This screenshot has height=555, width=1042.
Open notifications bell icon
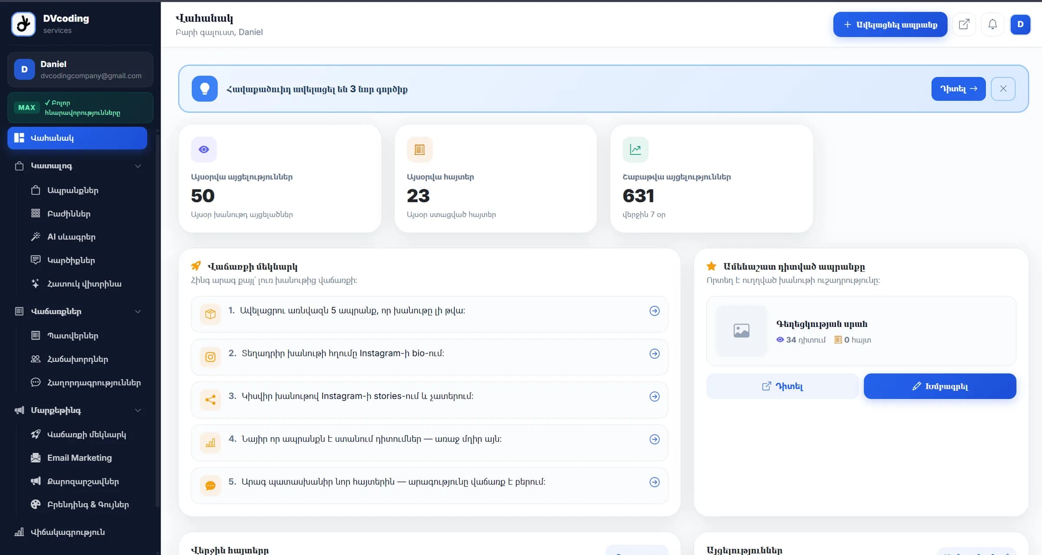coord(993,24)
